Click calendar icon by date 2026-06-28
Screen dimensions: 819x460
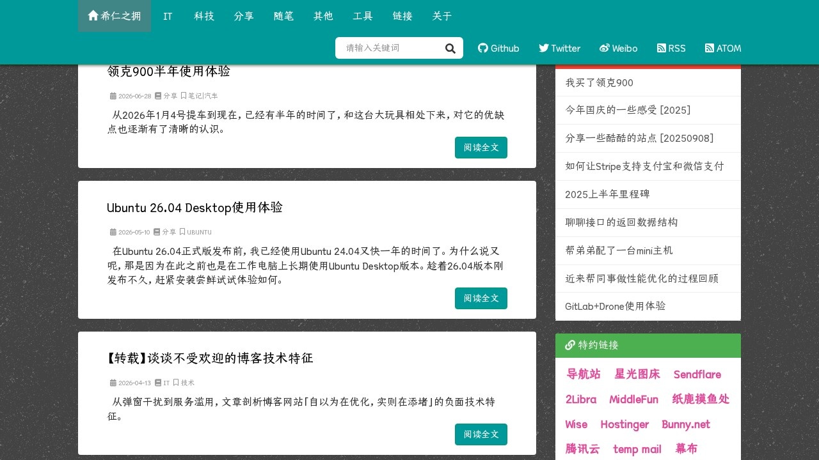point(113,96)
